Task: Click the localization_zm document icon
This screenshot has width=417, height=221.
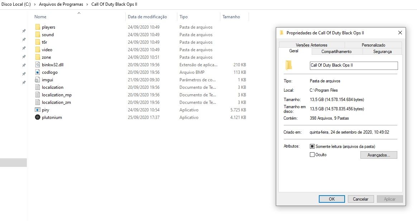Action: [x=38, y=102]
